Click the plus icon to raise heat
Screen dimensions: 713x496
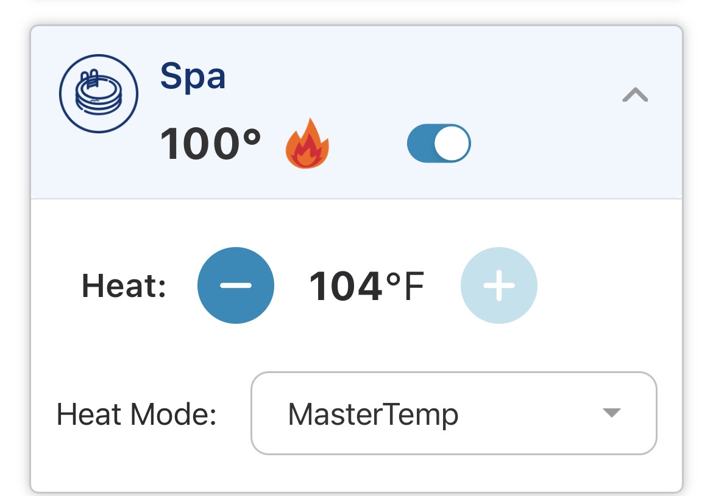[x=499, y=285]
